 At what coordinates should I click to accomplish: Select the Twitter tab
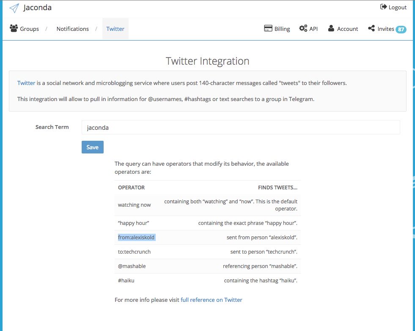[x=115, y=29]
